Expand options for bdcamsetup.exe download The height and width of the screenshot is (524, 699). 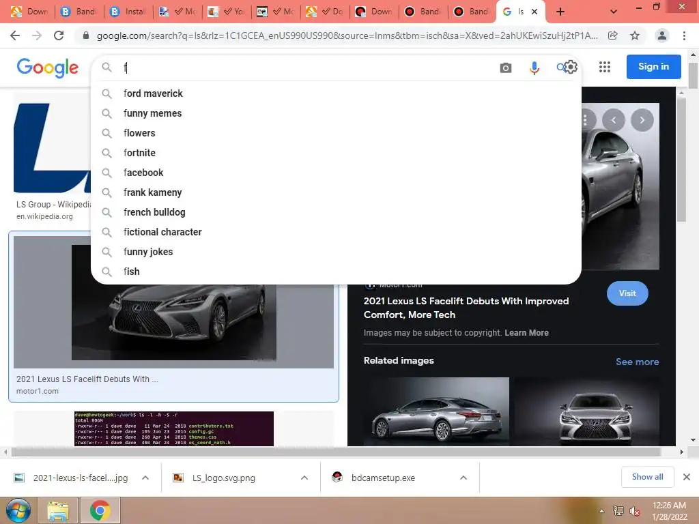[x=463, y=478]
